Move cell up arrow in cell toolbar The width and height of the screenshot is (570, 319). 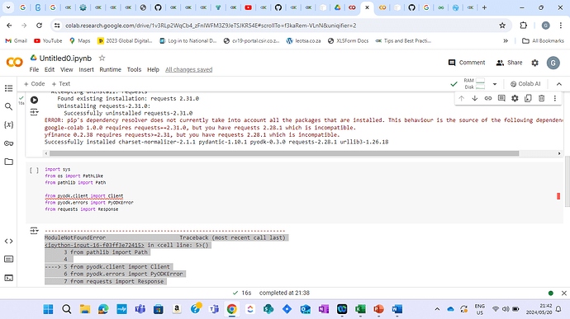tap(461, 98)
